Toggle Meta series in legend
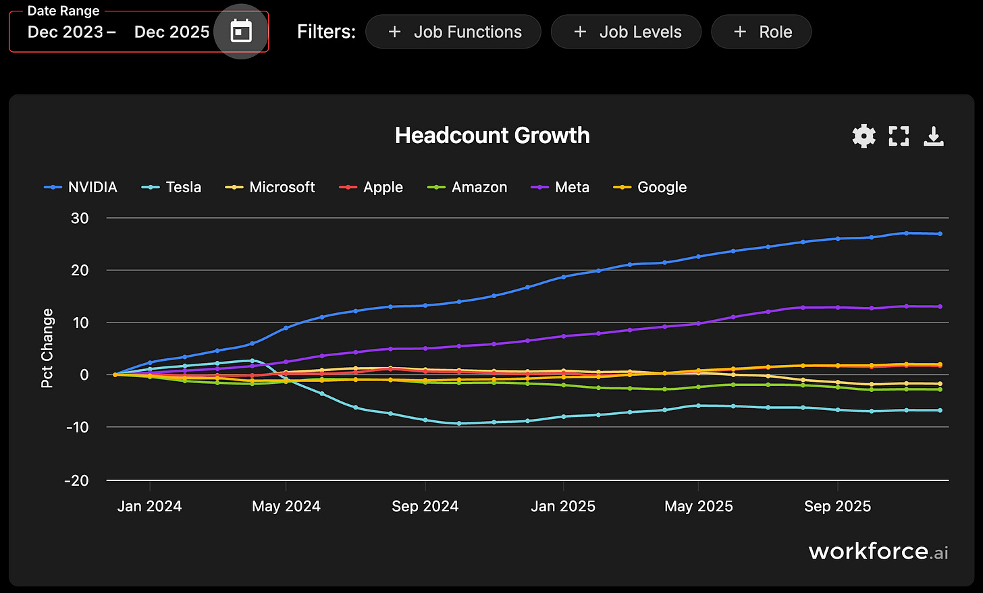This screenshot has width=983, height=593. pos(560,188)
